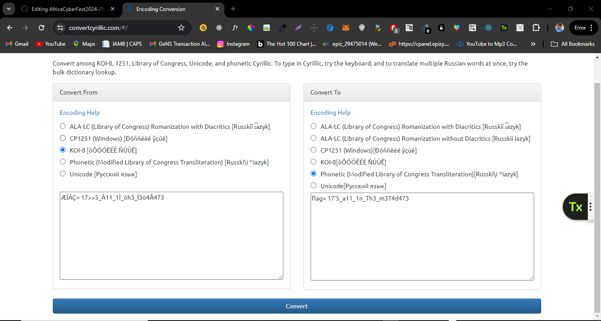Screen dimensions: 601x321
Task: Open the QR code extension icon
Action: coord(473,28)
